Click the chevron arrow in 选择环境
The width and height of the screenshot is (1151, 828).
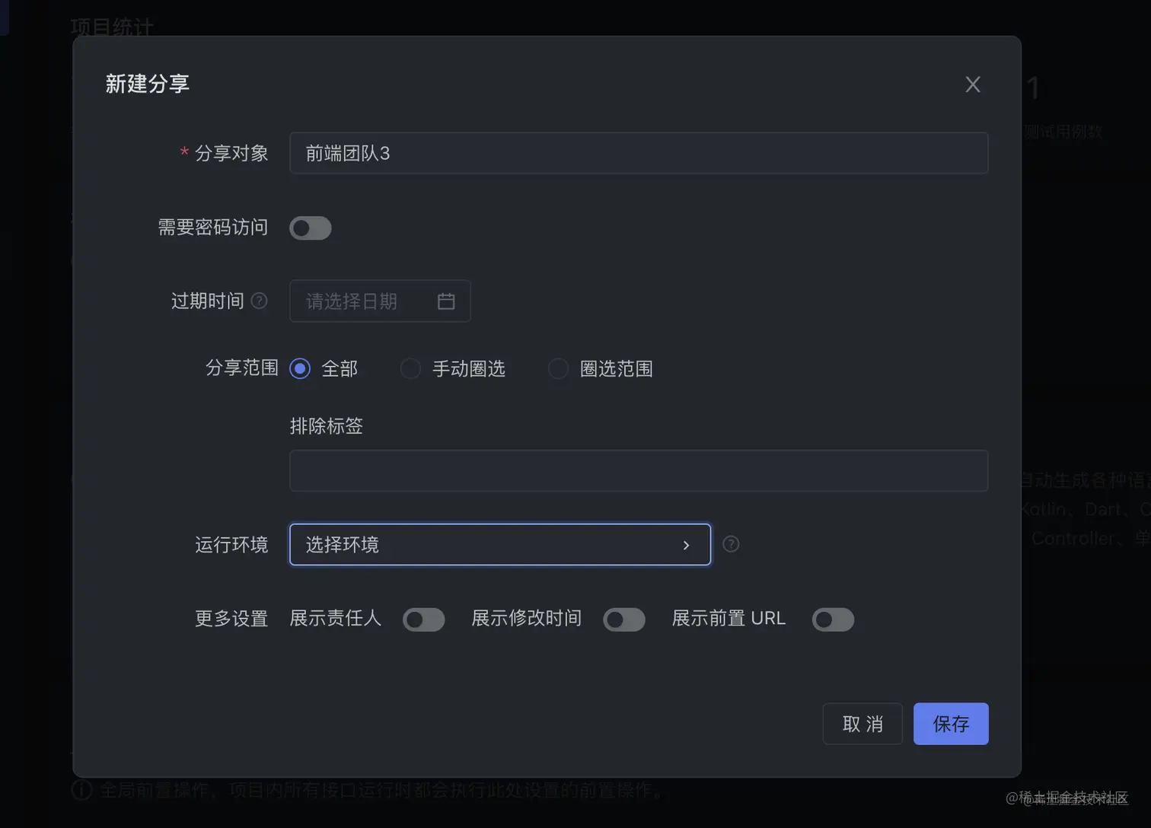pos(686,545)
